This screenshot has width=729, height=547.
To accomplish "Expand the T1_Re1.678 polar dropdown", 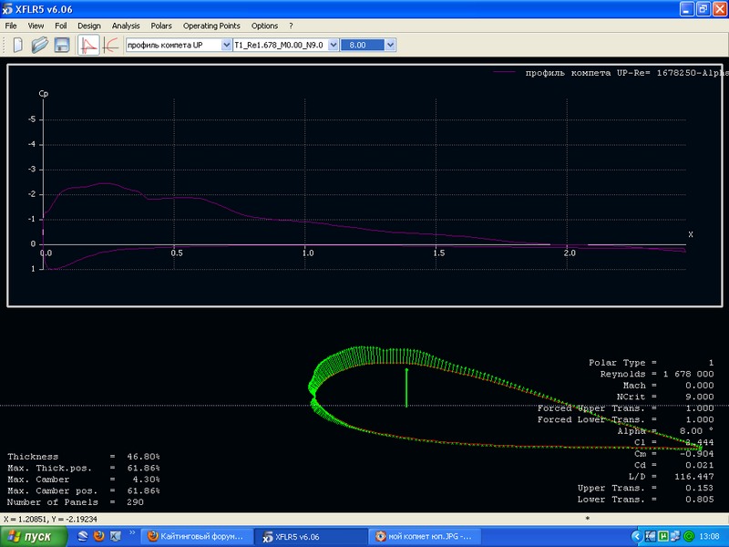I will coord(333,45).
